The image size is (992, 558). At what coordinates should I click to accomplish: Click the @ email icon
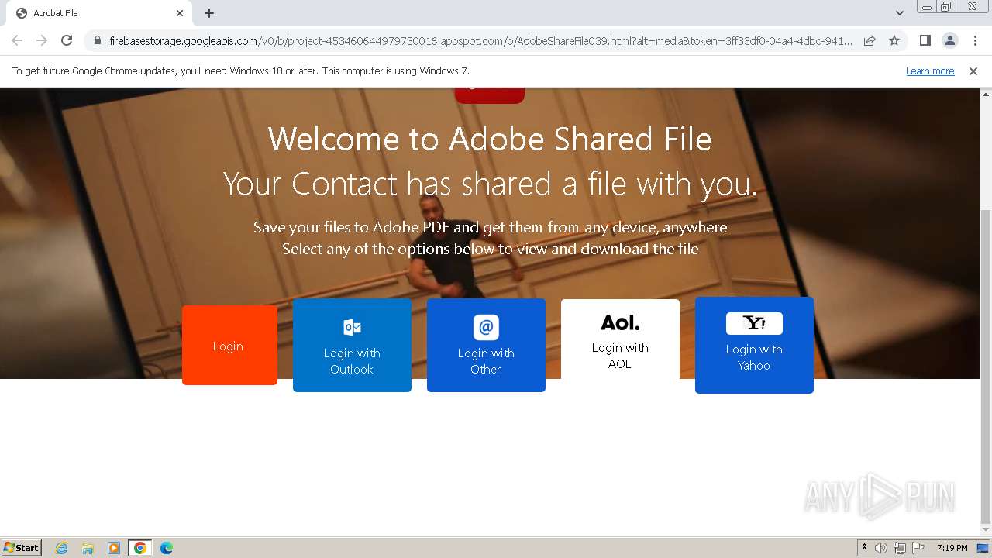point(486,327)
